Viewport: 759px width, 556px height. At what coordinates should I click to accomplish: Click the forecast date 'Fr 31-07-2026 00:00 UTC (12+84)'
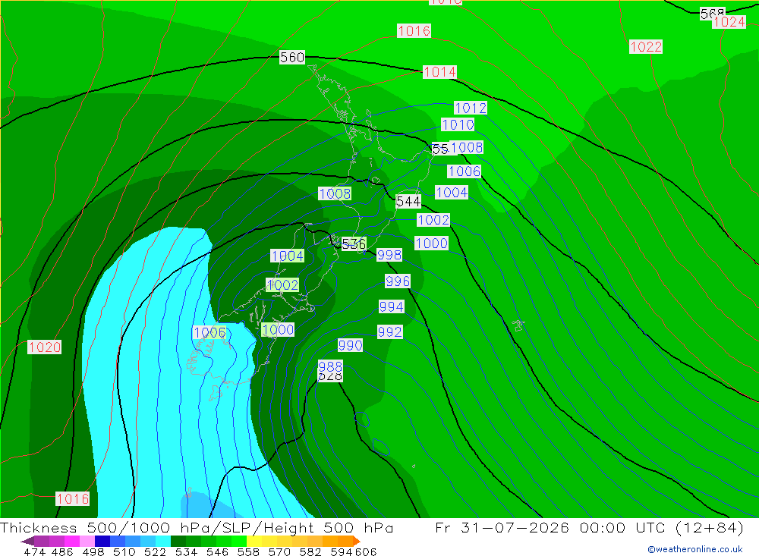[589, 527]
